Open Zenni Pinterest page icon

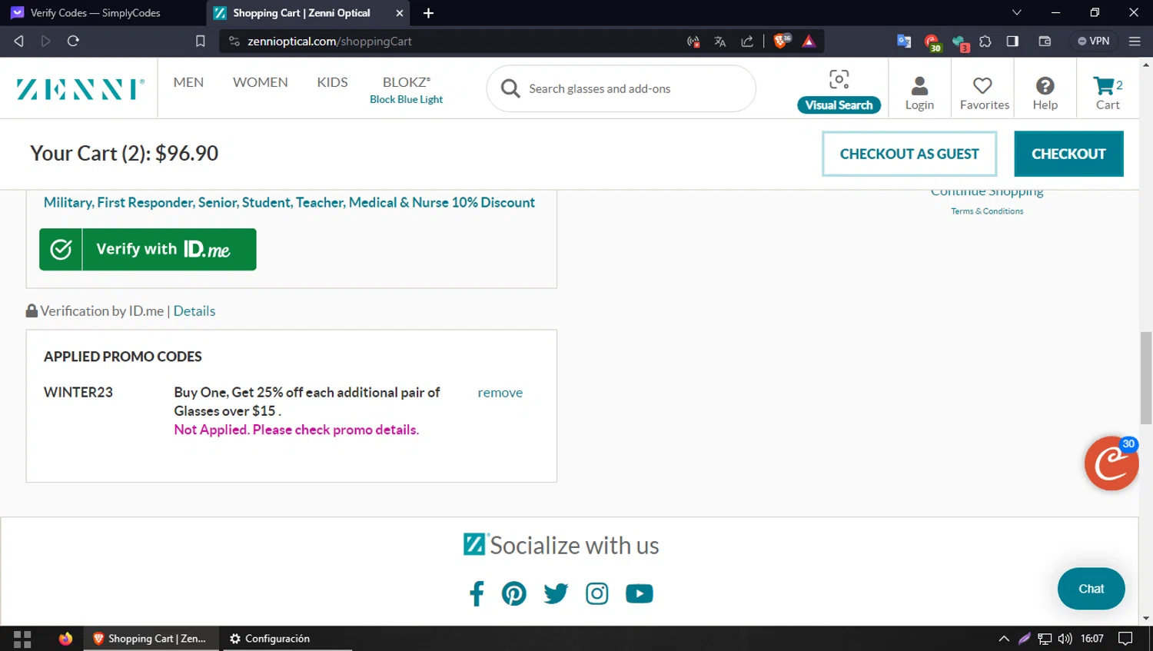(x=514, y=593)
